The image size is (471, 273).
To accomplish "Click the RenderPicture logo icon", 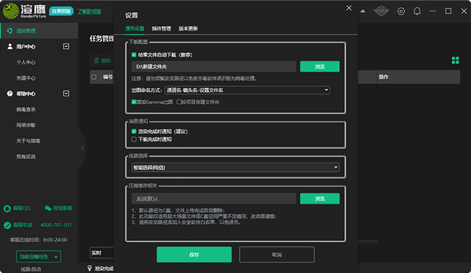I will pyautogui.click(x=11, y=11).
